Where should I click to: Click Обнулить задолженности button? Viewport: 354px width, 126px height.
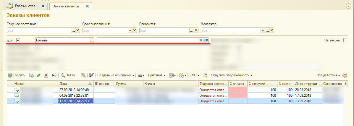[x=231, y=75]
